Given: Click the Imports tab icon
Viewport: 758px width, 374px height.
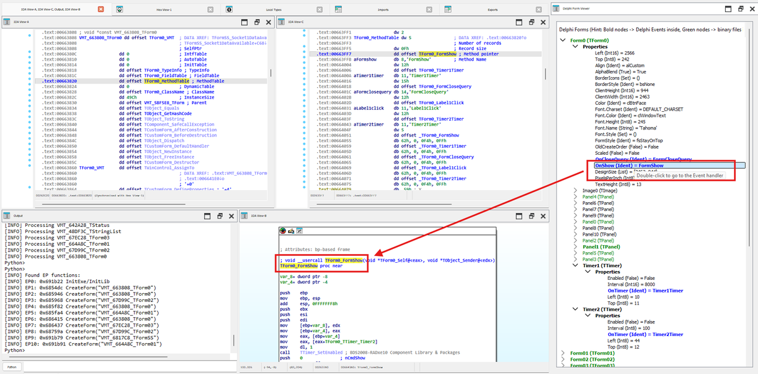Looking at the screenshot, I should pyautogui.click(x=339, y=10).
